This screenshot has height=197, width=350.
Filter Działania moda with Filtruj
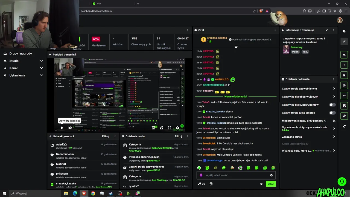(x=178, y=136)
